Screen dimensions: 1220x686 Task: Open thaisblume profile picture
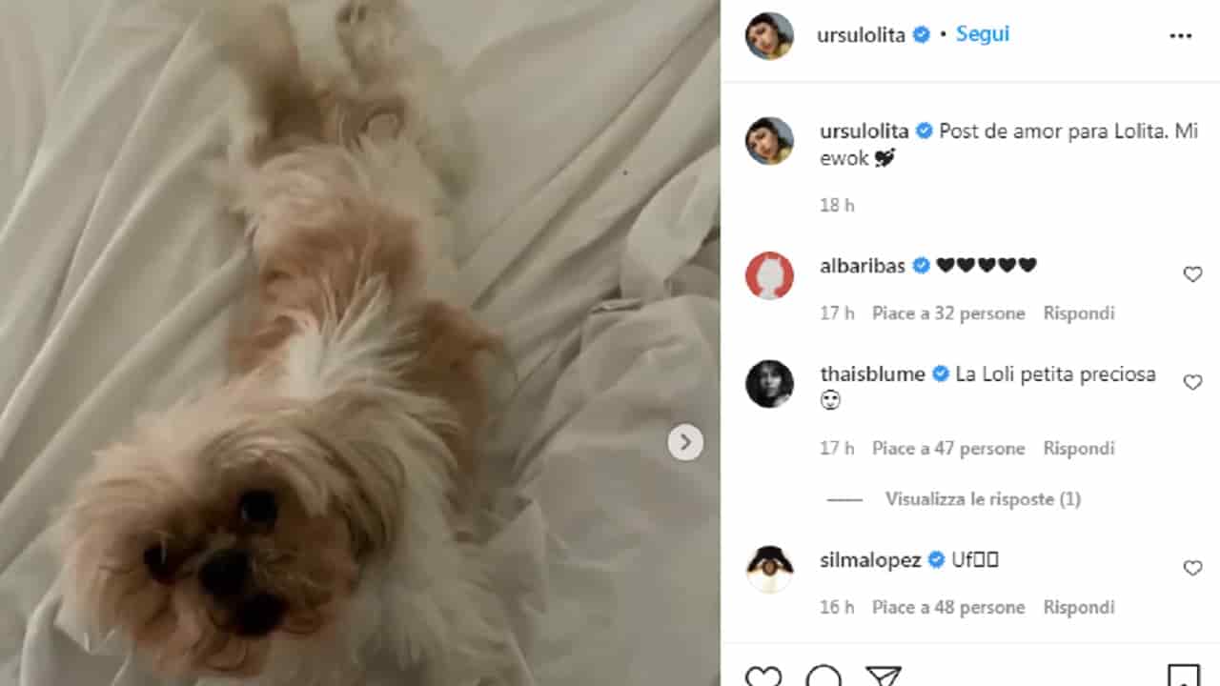point(769,384)
